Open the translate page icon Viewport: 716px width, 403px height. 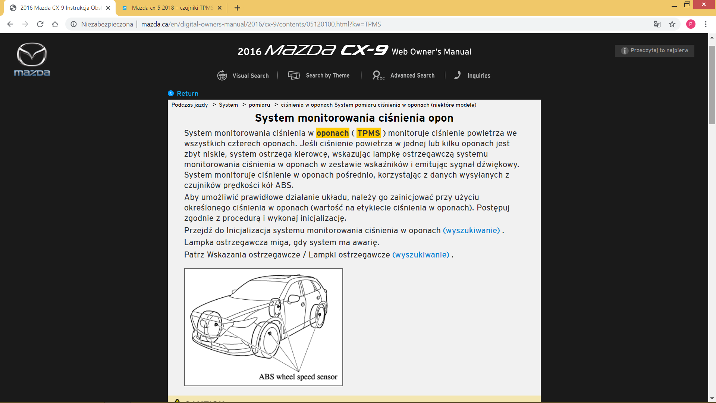pos(657,24)
